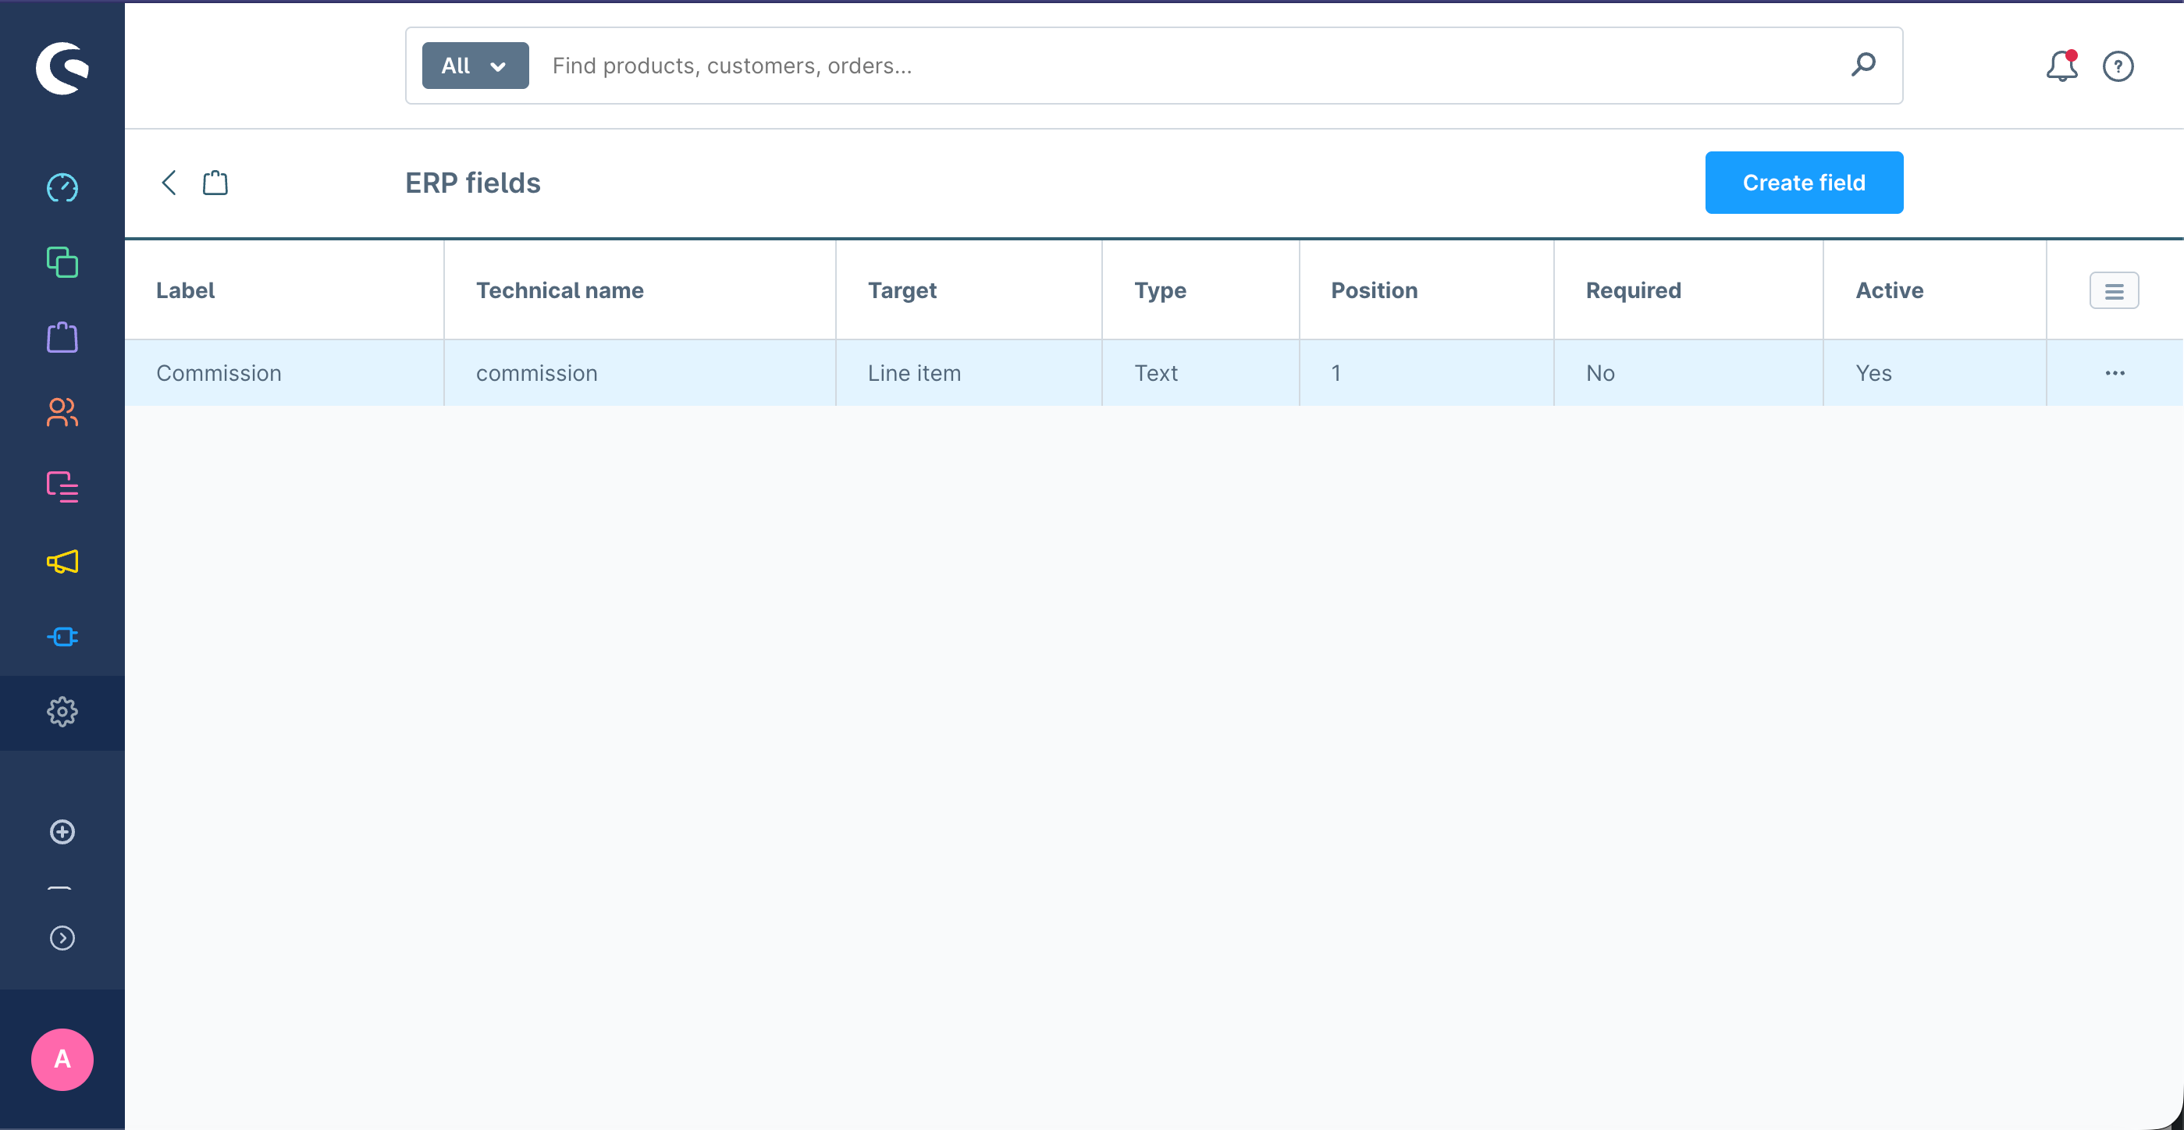The height and width of the screenshot is (1130, 2184).
Task: Go back using the left chevron arrow
Action: (169, 183)
